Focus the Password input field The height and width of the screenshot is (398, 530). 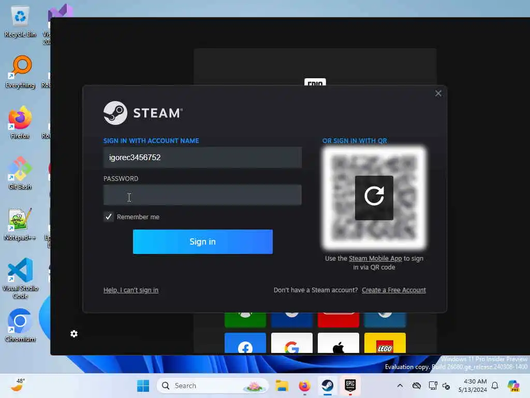[202, 195]
